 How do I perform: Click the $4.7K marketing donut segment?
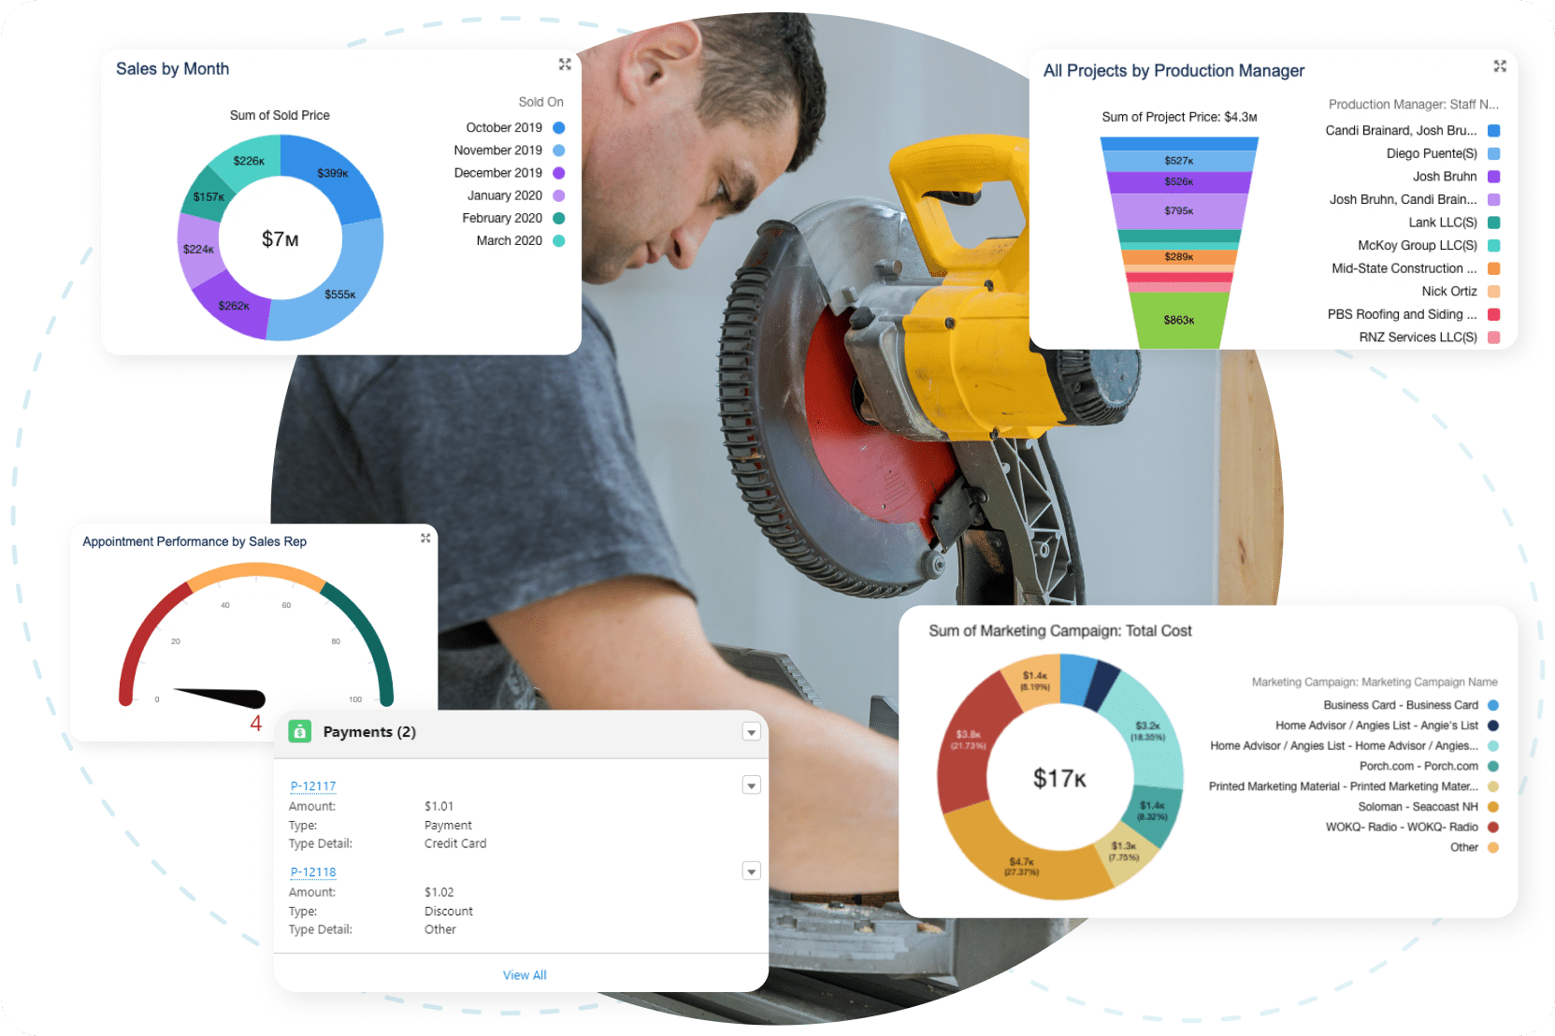click(x=1021, y=866)
